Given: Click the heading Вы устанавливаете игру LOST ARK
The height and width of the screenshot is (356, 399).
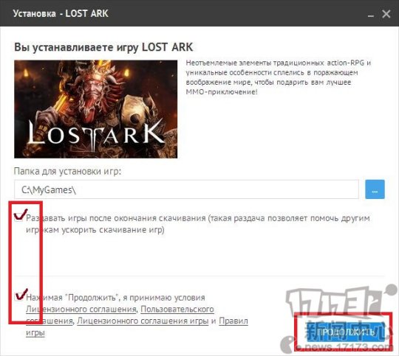Looking at the screenshot, I should point(103,47).
